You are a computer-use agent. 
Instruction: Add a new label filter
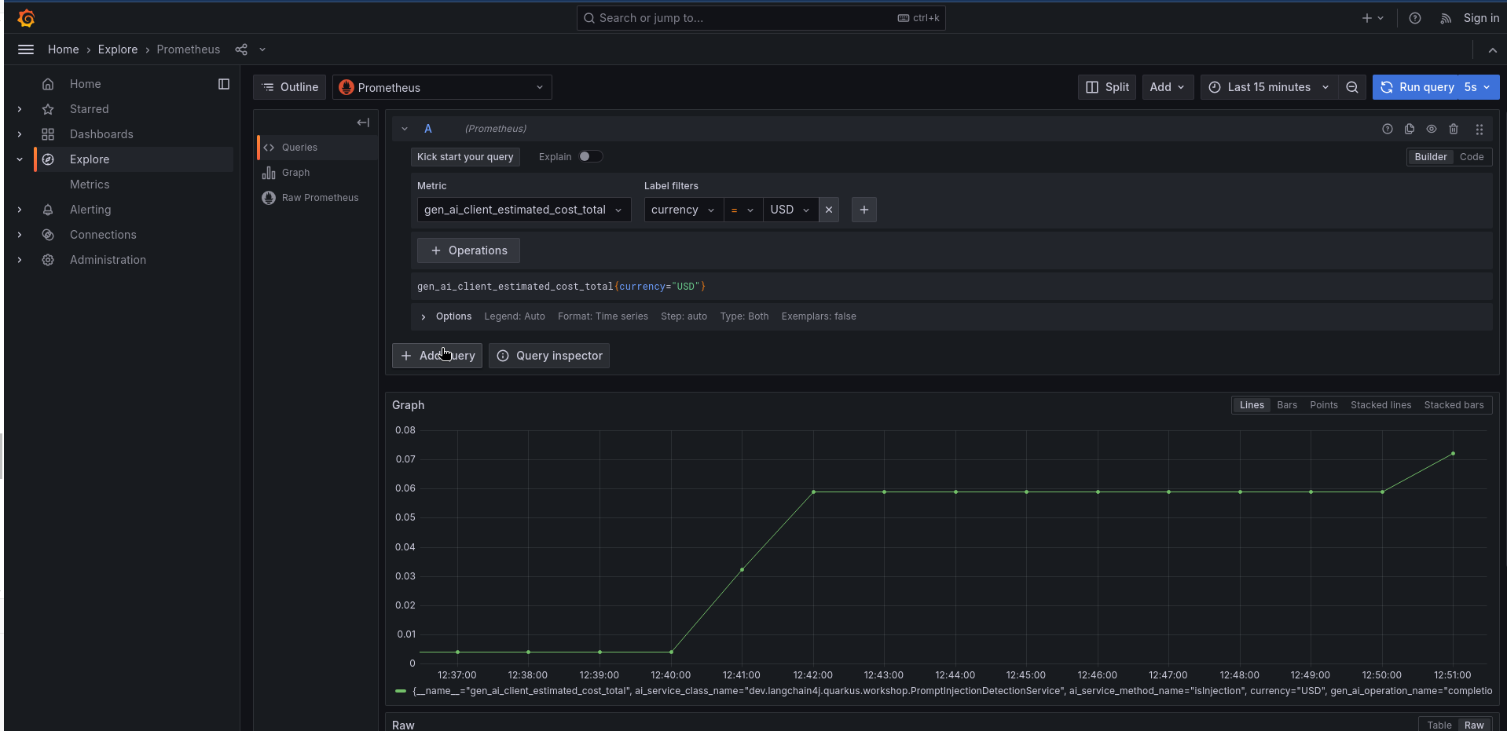(x=863, y=210)
